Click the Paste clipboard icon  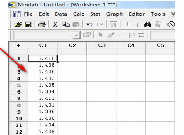(76, 24)
